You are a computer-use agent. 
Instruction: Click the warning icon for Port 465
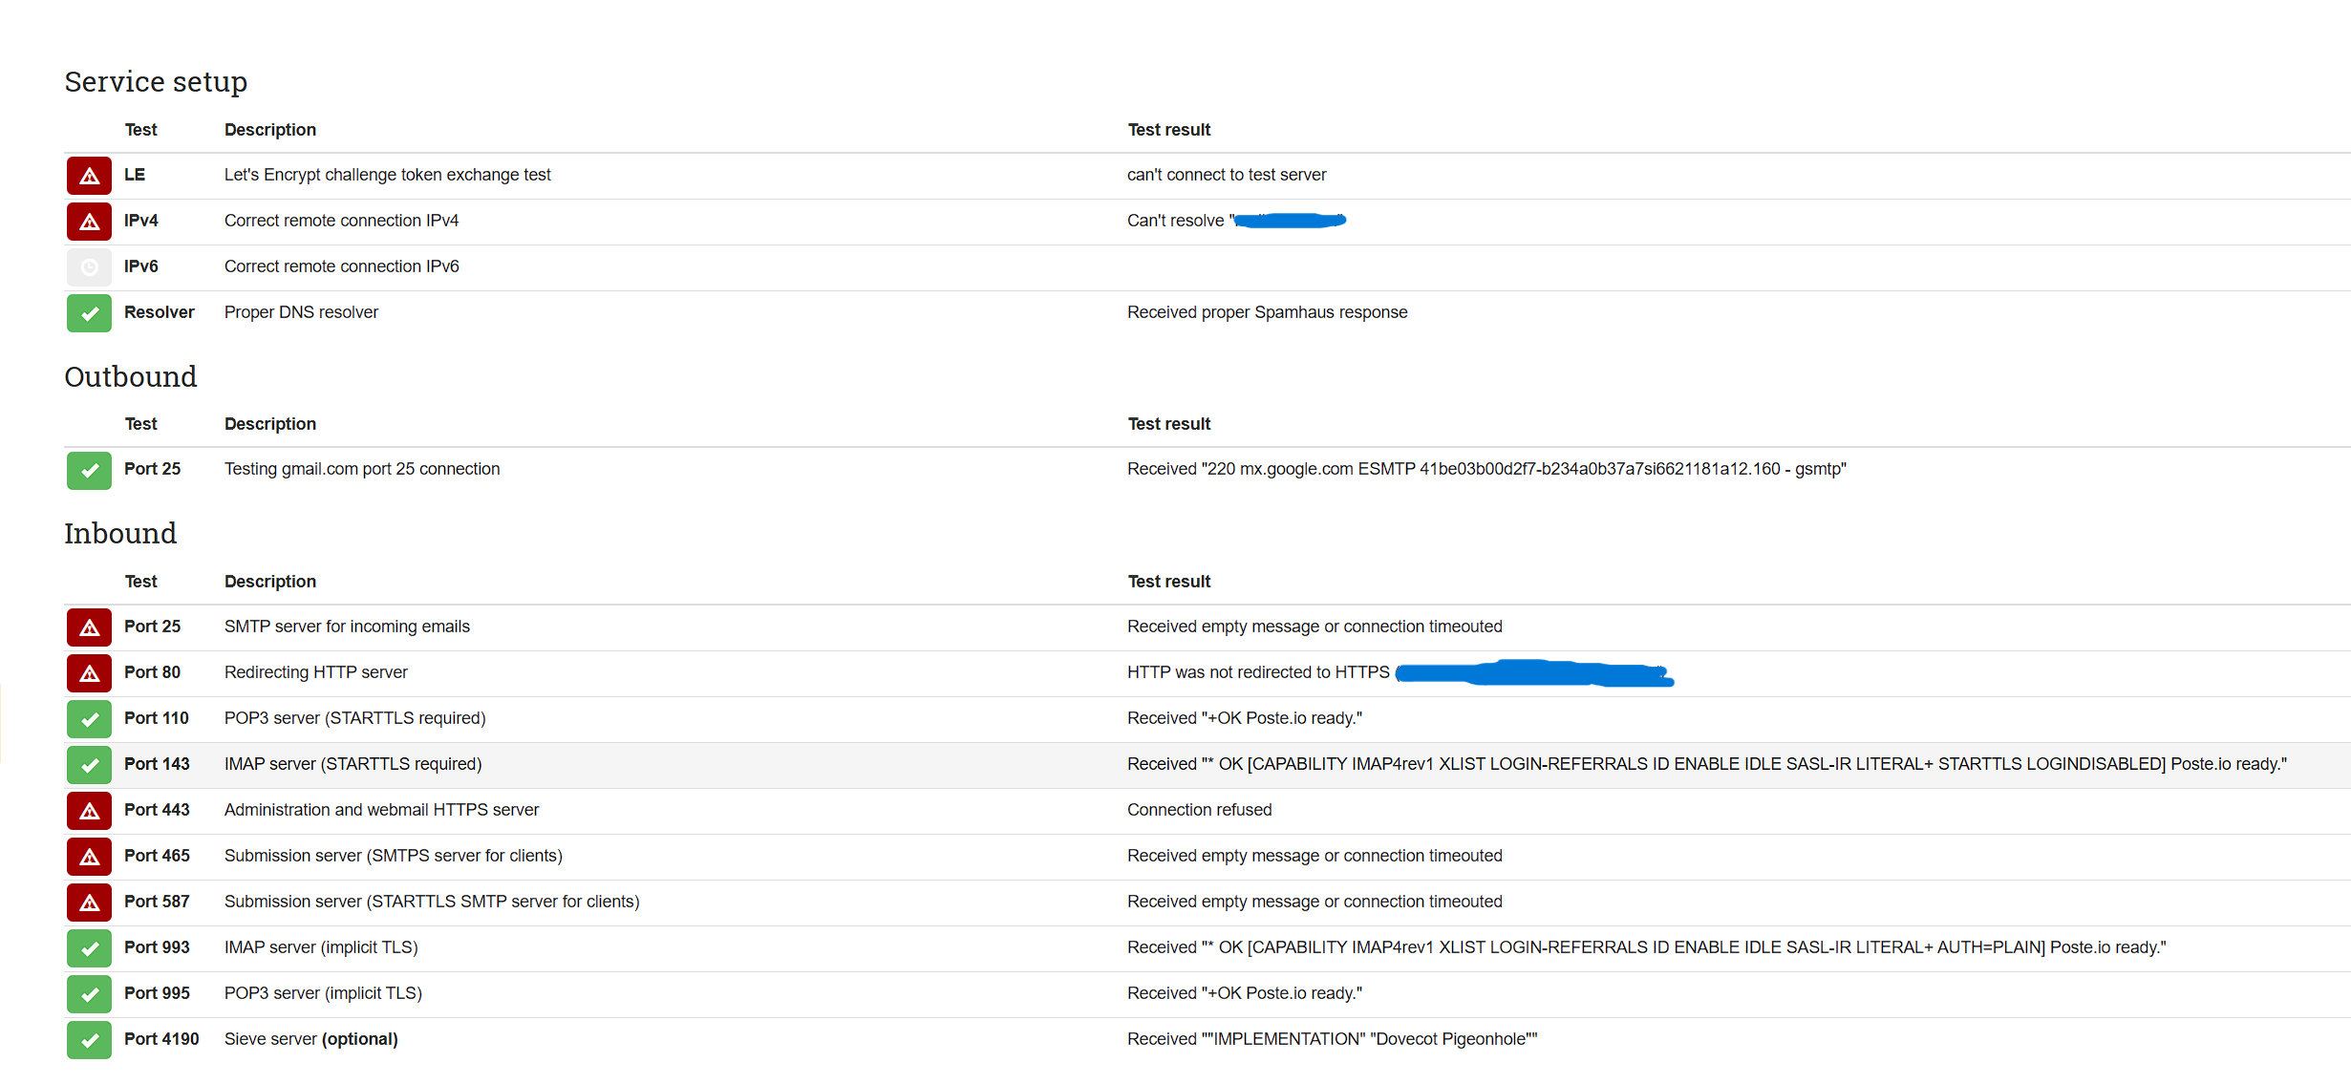click(x=89, y=857)
